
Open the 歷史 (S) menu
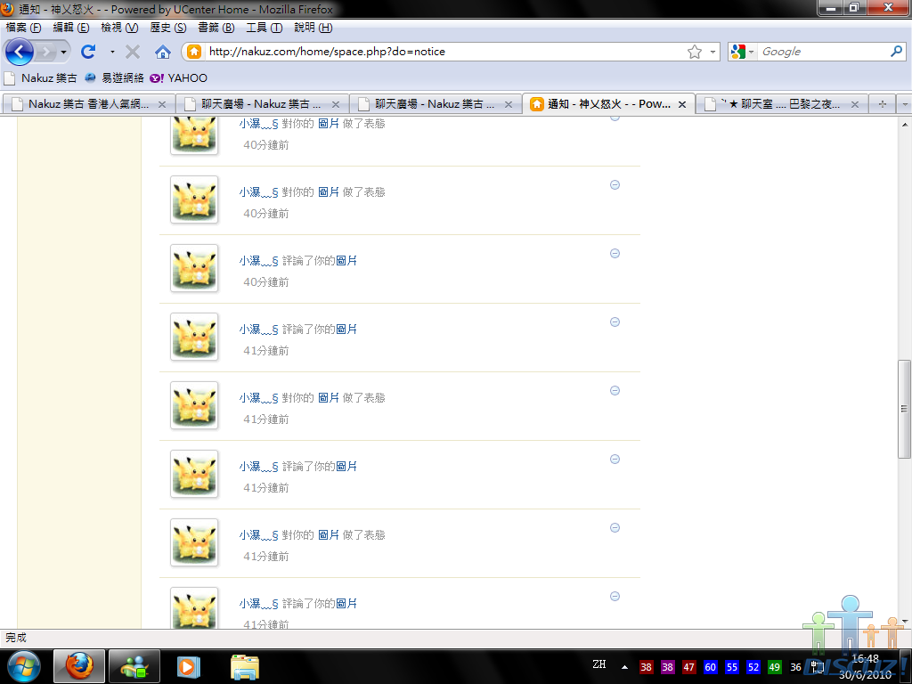click(x=168, y=28)
